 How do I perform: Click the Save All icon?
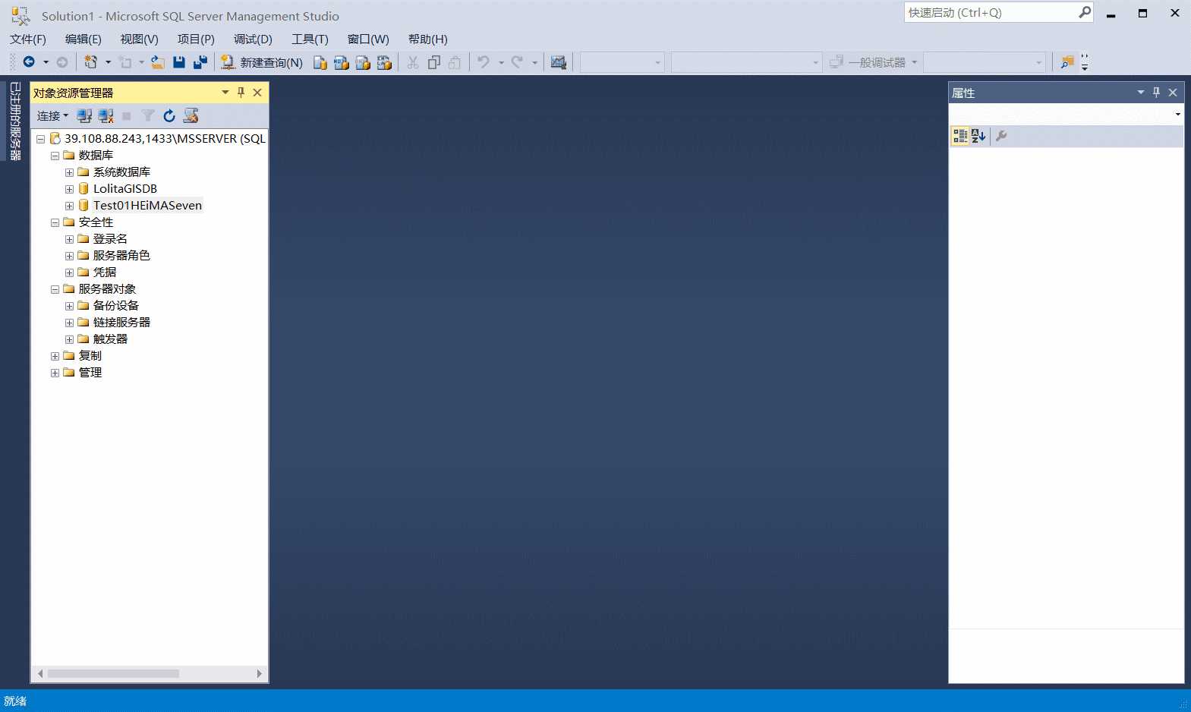[x=200, y=62]
